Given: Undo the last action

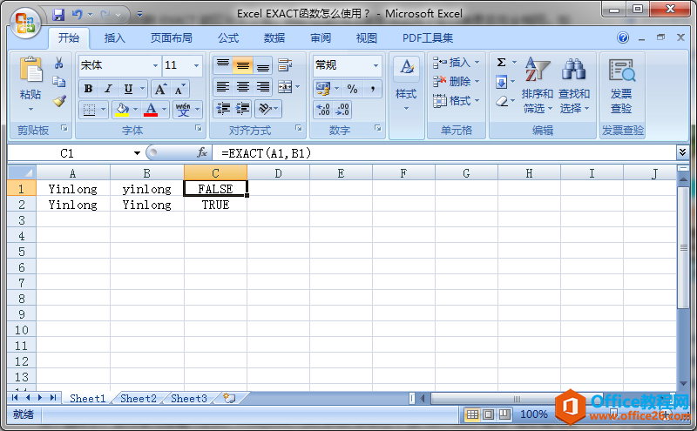Looking at the screenshot, I should pos(78,15).
